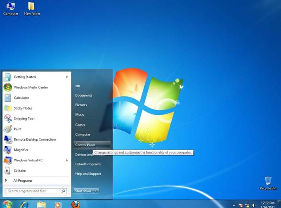The image size is (281, 208).
Task: Click the Shut down button
Action: pos(83,191)
